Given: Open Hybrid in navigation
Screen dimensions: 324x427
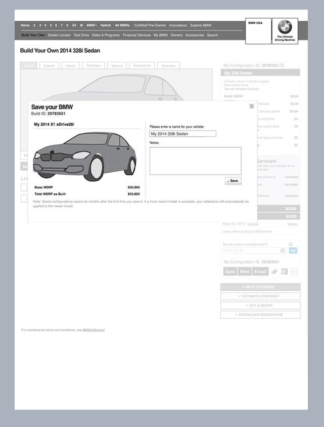Looking at the screenshot, I should tap(106, 25).
